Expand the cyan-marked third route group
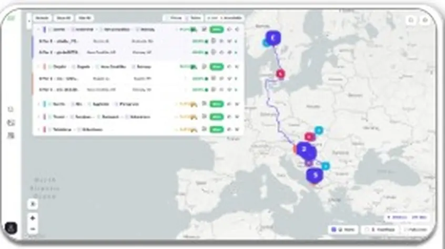 coord(38,104)
